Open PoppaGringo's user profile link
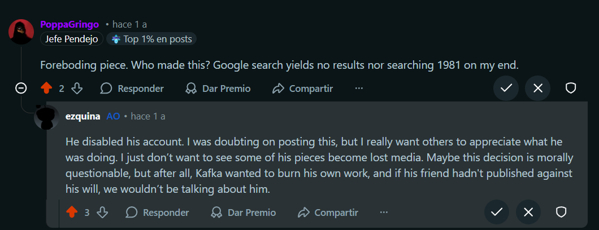The image size is (599, 230). pos(70,24)
